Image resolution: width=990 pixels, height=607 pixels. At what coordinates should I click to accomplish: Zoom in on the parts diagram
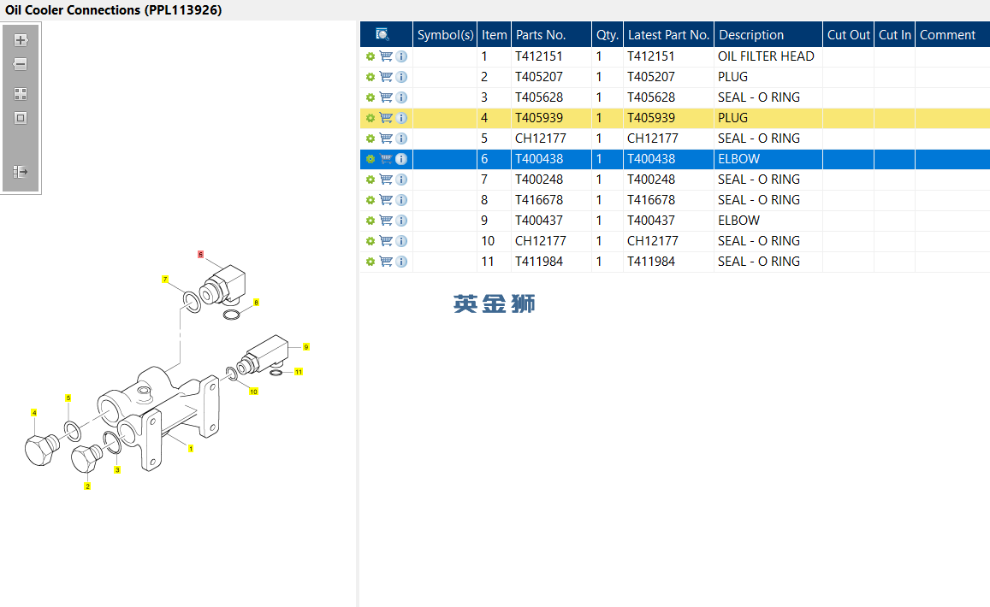(21, 40)
